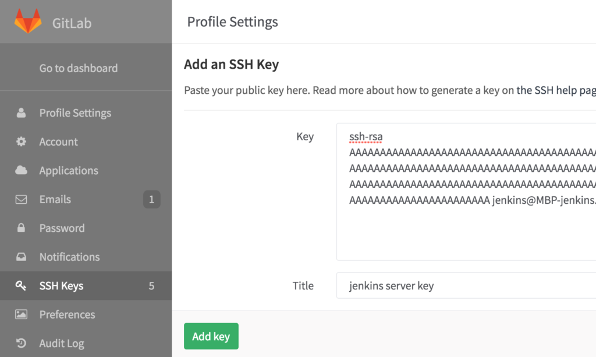
Task: Focus the Title input field
Action: pos(466,285)
